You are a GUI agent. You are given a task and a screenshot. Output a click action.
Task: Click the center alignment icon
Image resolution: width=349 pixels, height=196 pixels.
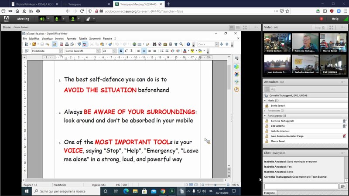click(144, 51)
